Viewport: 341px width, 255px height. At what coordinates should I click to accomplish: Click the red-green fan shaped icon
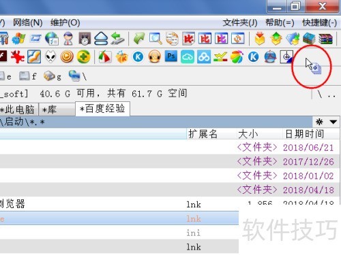tap(105, 56)
